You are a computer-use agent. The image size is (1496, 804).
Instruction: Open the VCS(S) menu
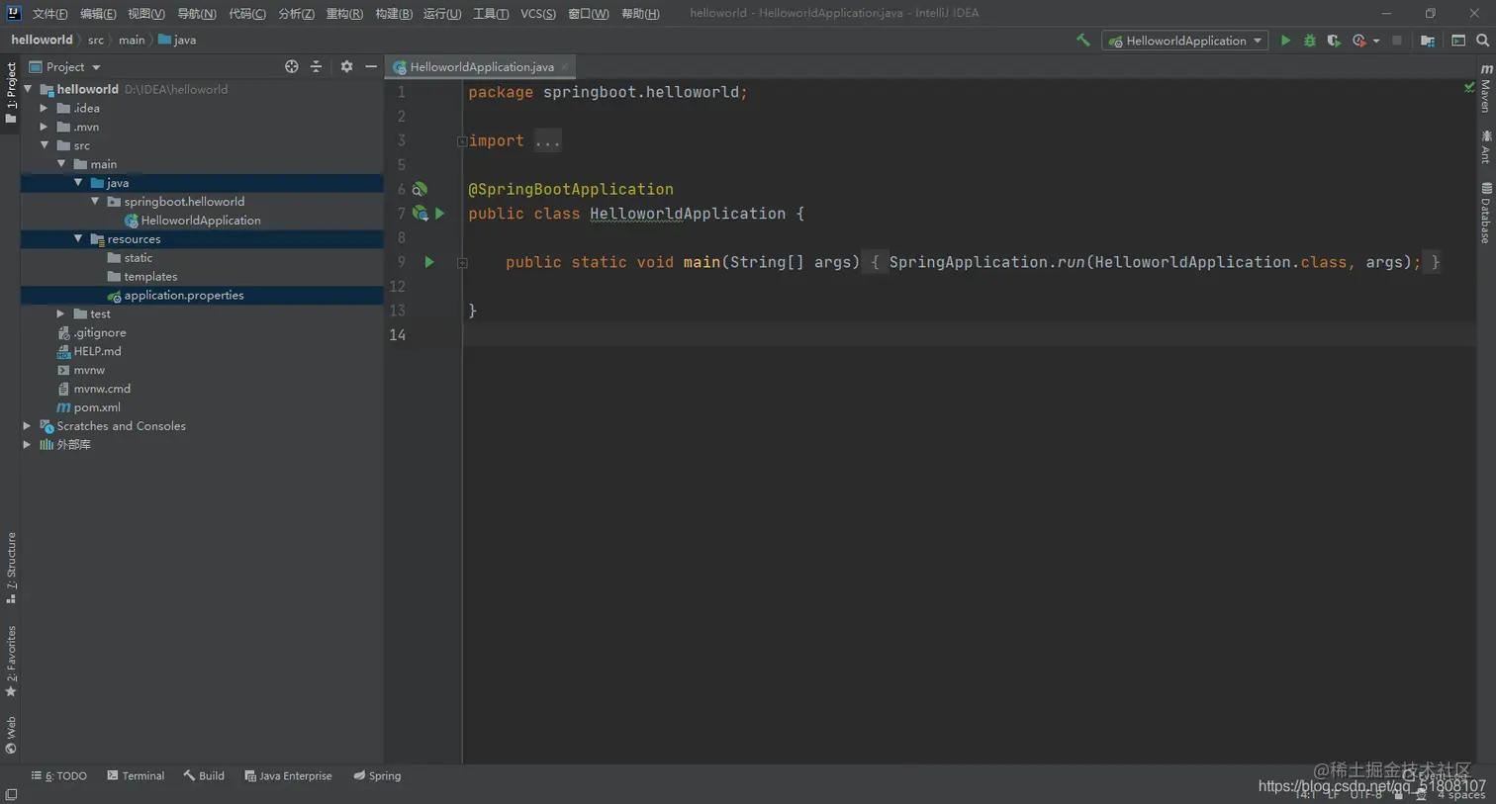[538, 14]
